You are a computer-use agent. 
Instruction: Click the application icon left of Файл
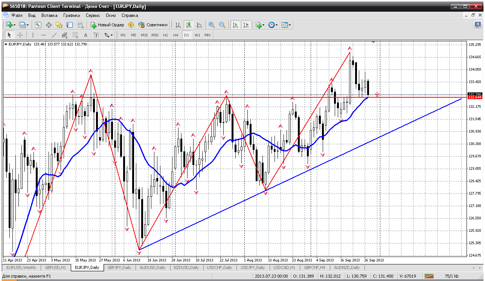pyautogui.click(x=6, y=15)
